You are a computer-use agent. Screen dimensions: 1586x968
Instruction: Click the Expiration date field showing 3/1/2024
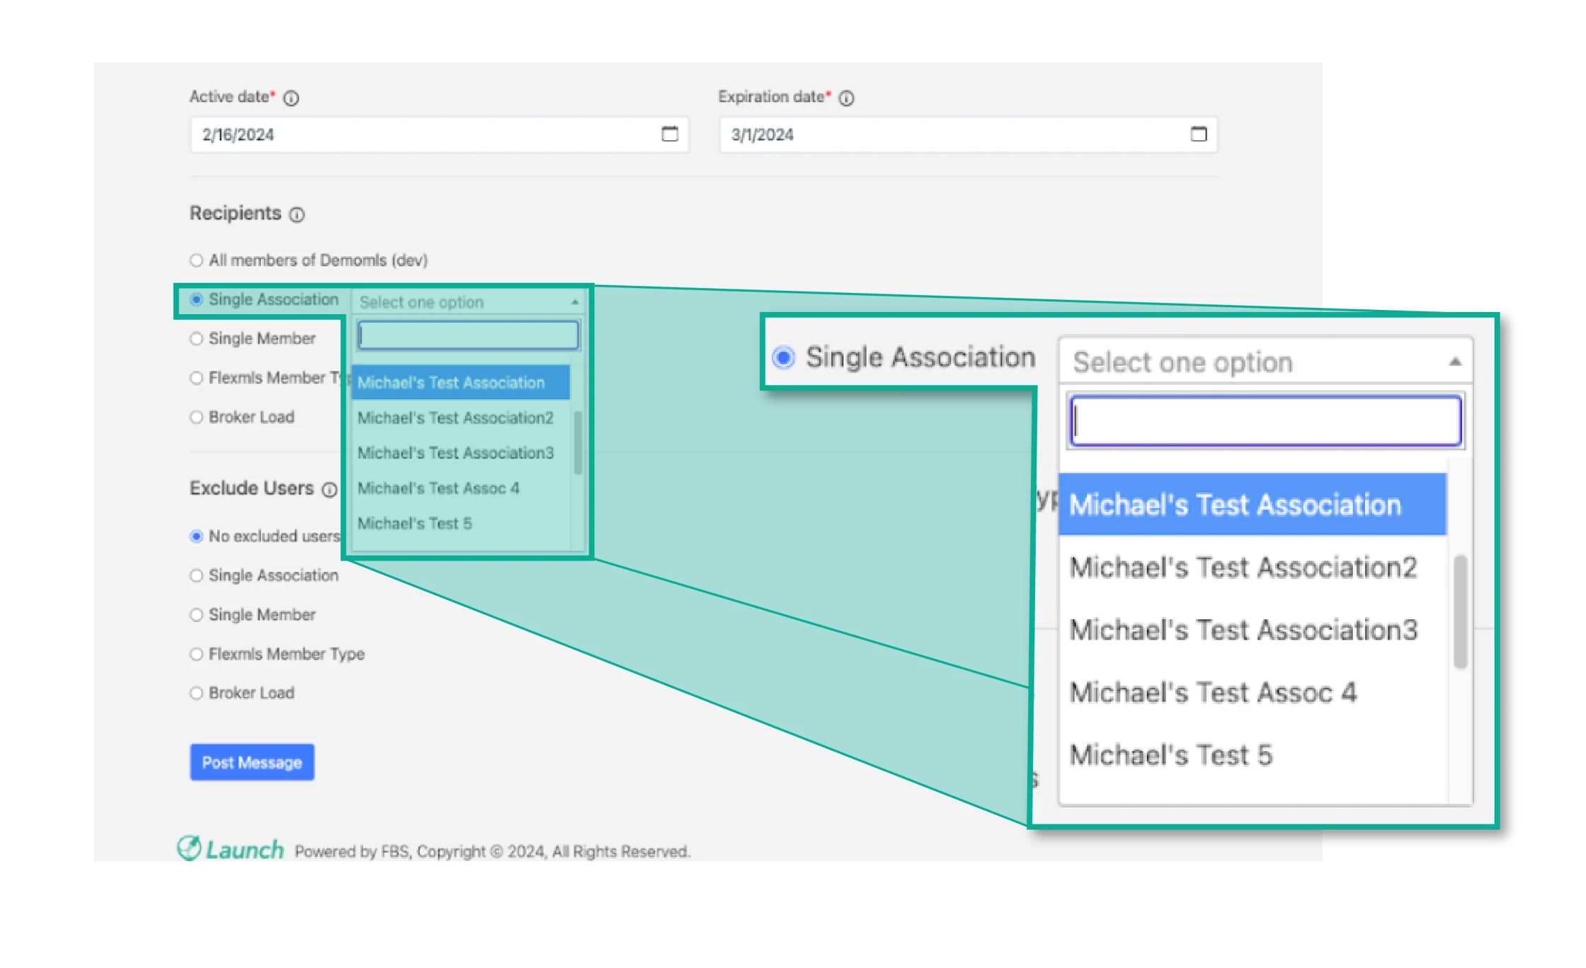pos(968,134)
